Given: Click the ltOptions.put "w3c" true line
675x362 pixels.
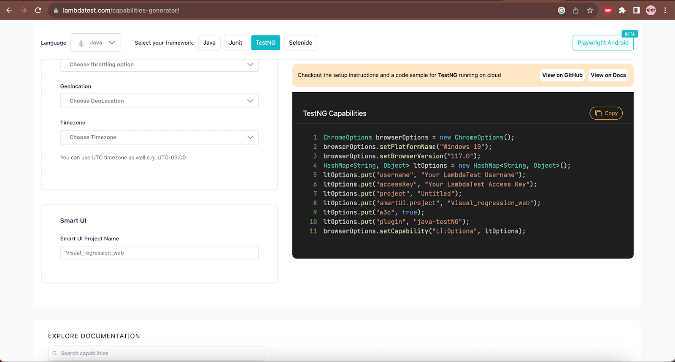Looking at the screenshot, I should tap(374, 212).
